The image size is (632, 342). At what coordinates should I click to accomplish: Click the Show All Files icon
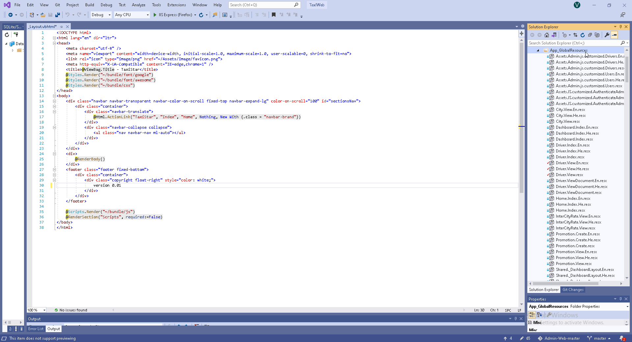(x=597, y=35)
